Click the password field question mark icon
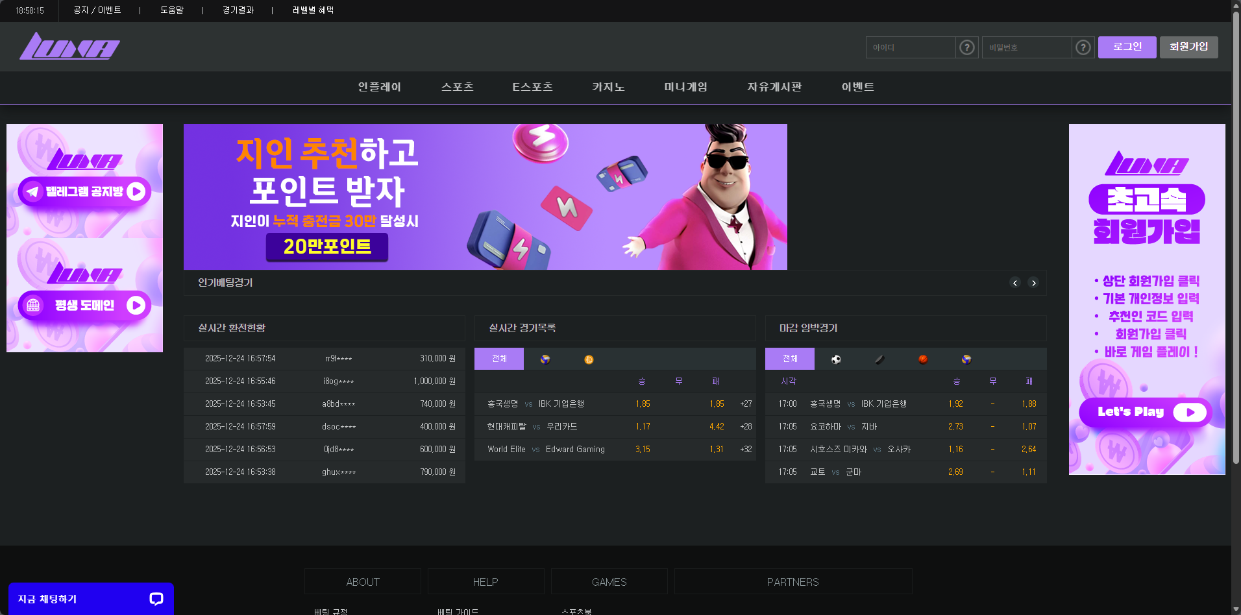Image resolution: width=1241 pixels, height=615 pixels. click(1082, 47)
